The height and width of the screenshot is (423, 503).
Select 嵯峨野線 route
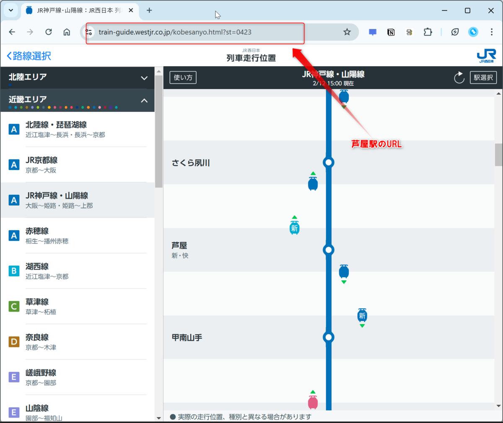[78, 377]
